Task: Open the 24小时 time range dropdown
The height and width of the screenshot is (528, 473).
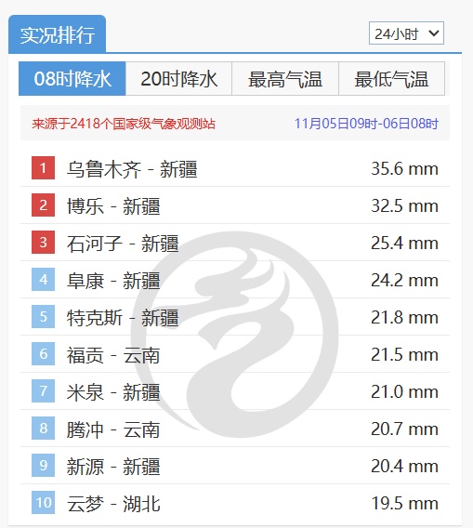Action: tap(406, 33)
